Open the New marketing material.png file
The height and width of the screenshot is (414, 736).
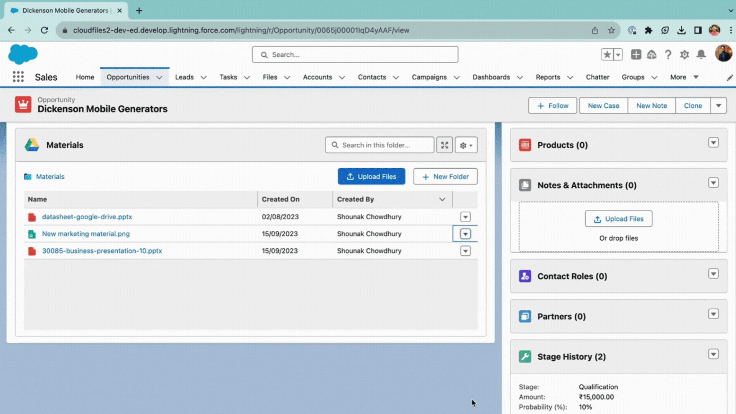pyautogui.click(x=86, y=233)
